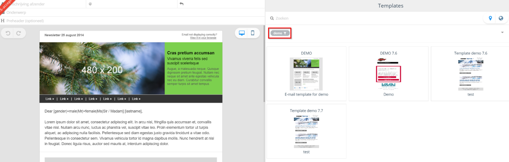Viewport: 509px width, 162px height.
Task: Choose the Template demo 7.6 card
Action: pyautogui.click(x=470, y=74)
